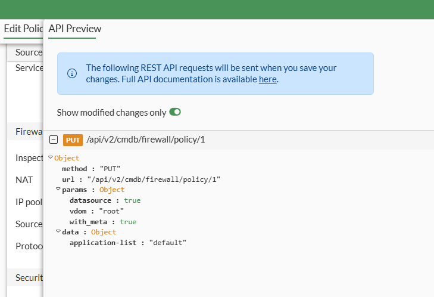Click the orange PUT method badge
This screenshot has height=297, width=434.
73,140
